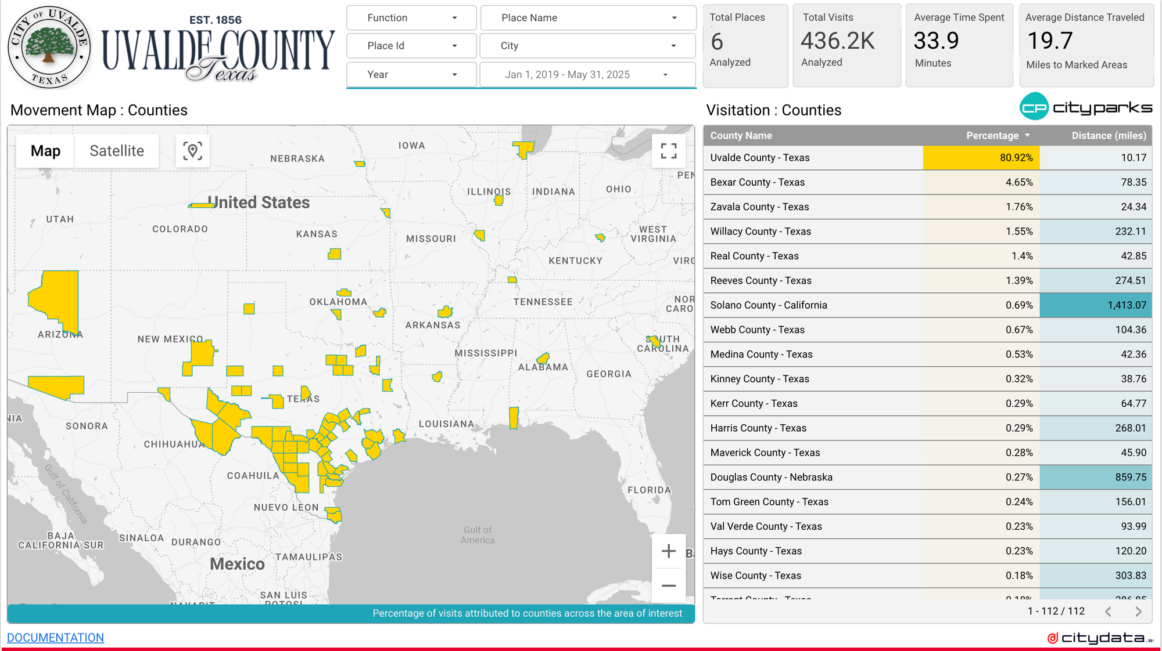Screen dimensions: 1162x651
Task: Expand the Place Name dropdown
Action: point(588,18)
